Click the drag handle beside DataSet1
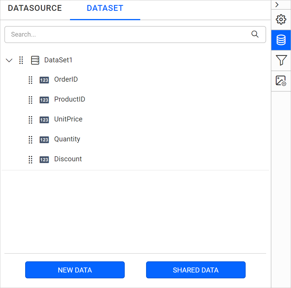This screenshot has width=291, height=288. (21, 60)
